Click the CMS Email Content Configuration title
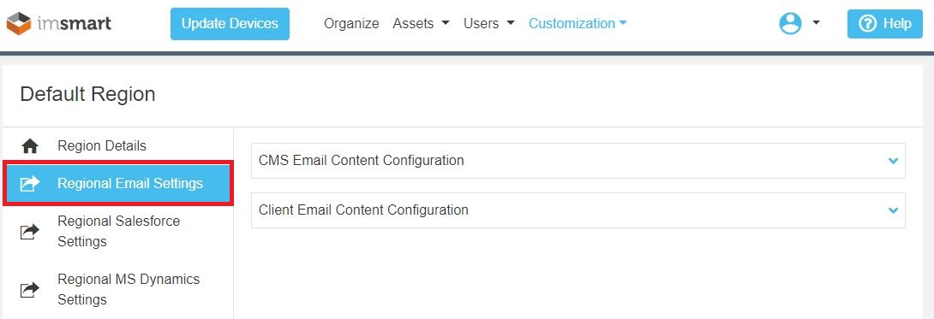Image resolution: width=934 pixels, height=319 pixels. pyautogui.click(x=362, y=161)
